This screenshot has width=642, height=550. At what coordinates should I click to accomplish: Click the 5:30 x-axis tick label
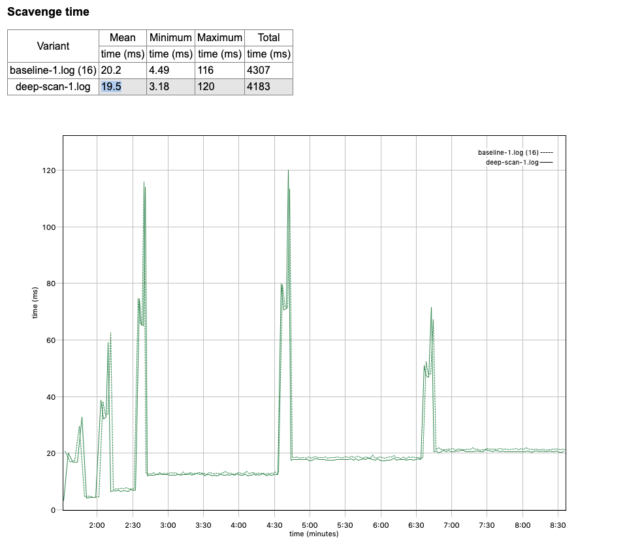click(x=345, y=525)
